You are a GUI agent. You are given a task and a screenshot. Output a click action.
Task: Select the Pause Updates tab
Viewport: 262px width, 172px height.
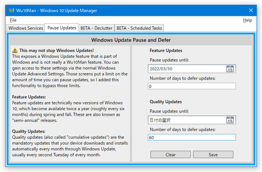(x=62, y=28)
